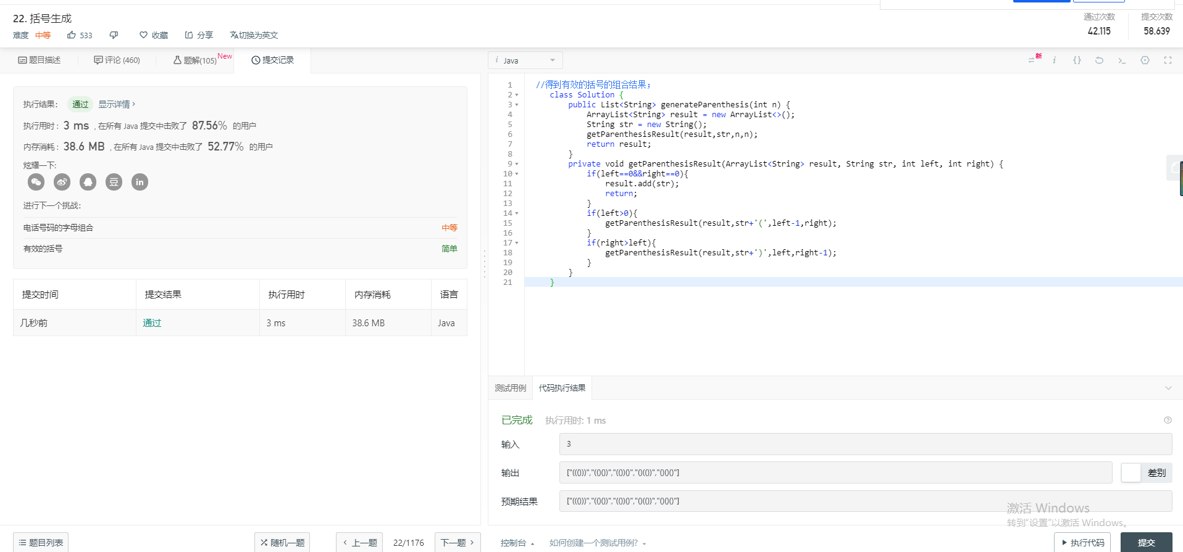Image resolution: width=1183 pixels, height=552 pixels.
Task: Open 如何创建一个测试用例 dropdown
Action: (597, 543)
